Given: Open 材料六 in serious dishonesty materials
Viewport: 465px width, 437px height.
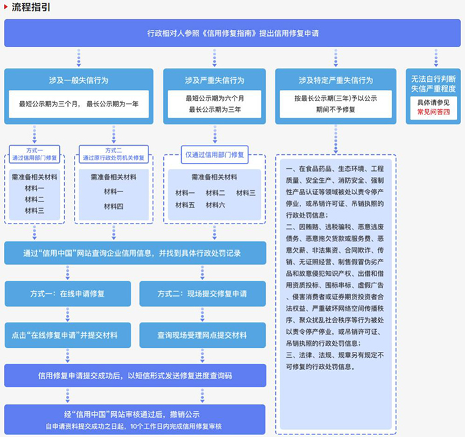Looking at the screenshot, I should click(215, 205).
